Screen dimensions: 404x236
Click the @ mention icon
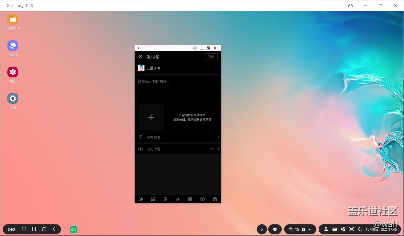tap(165, 199)
